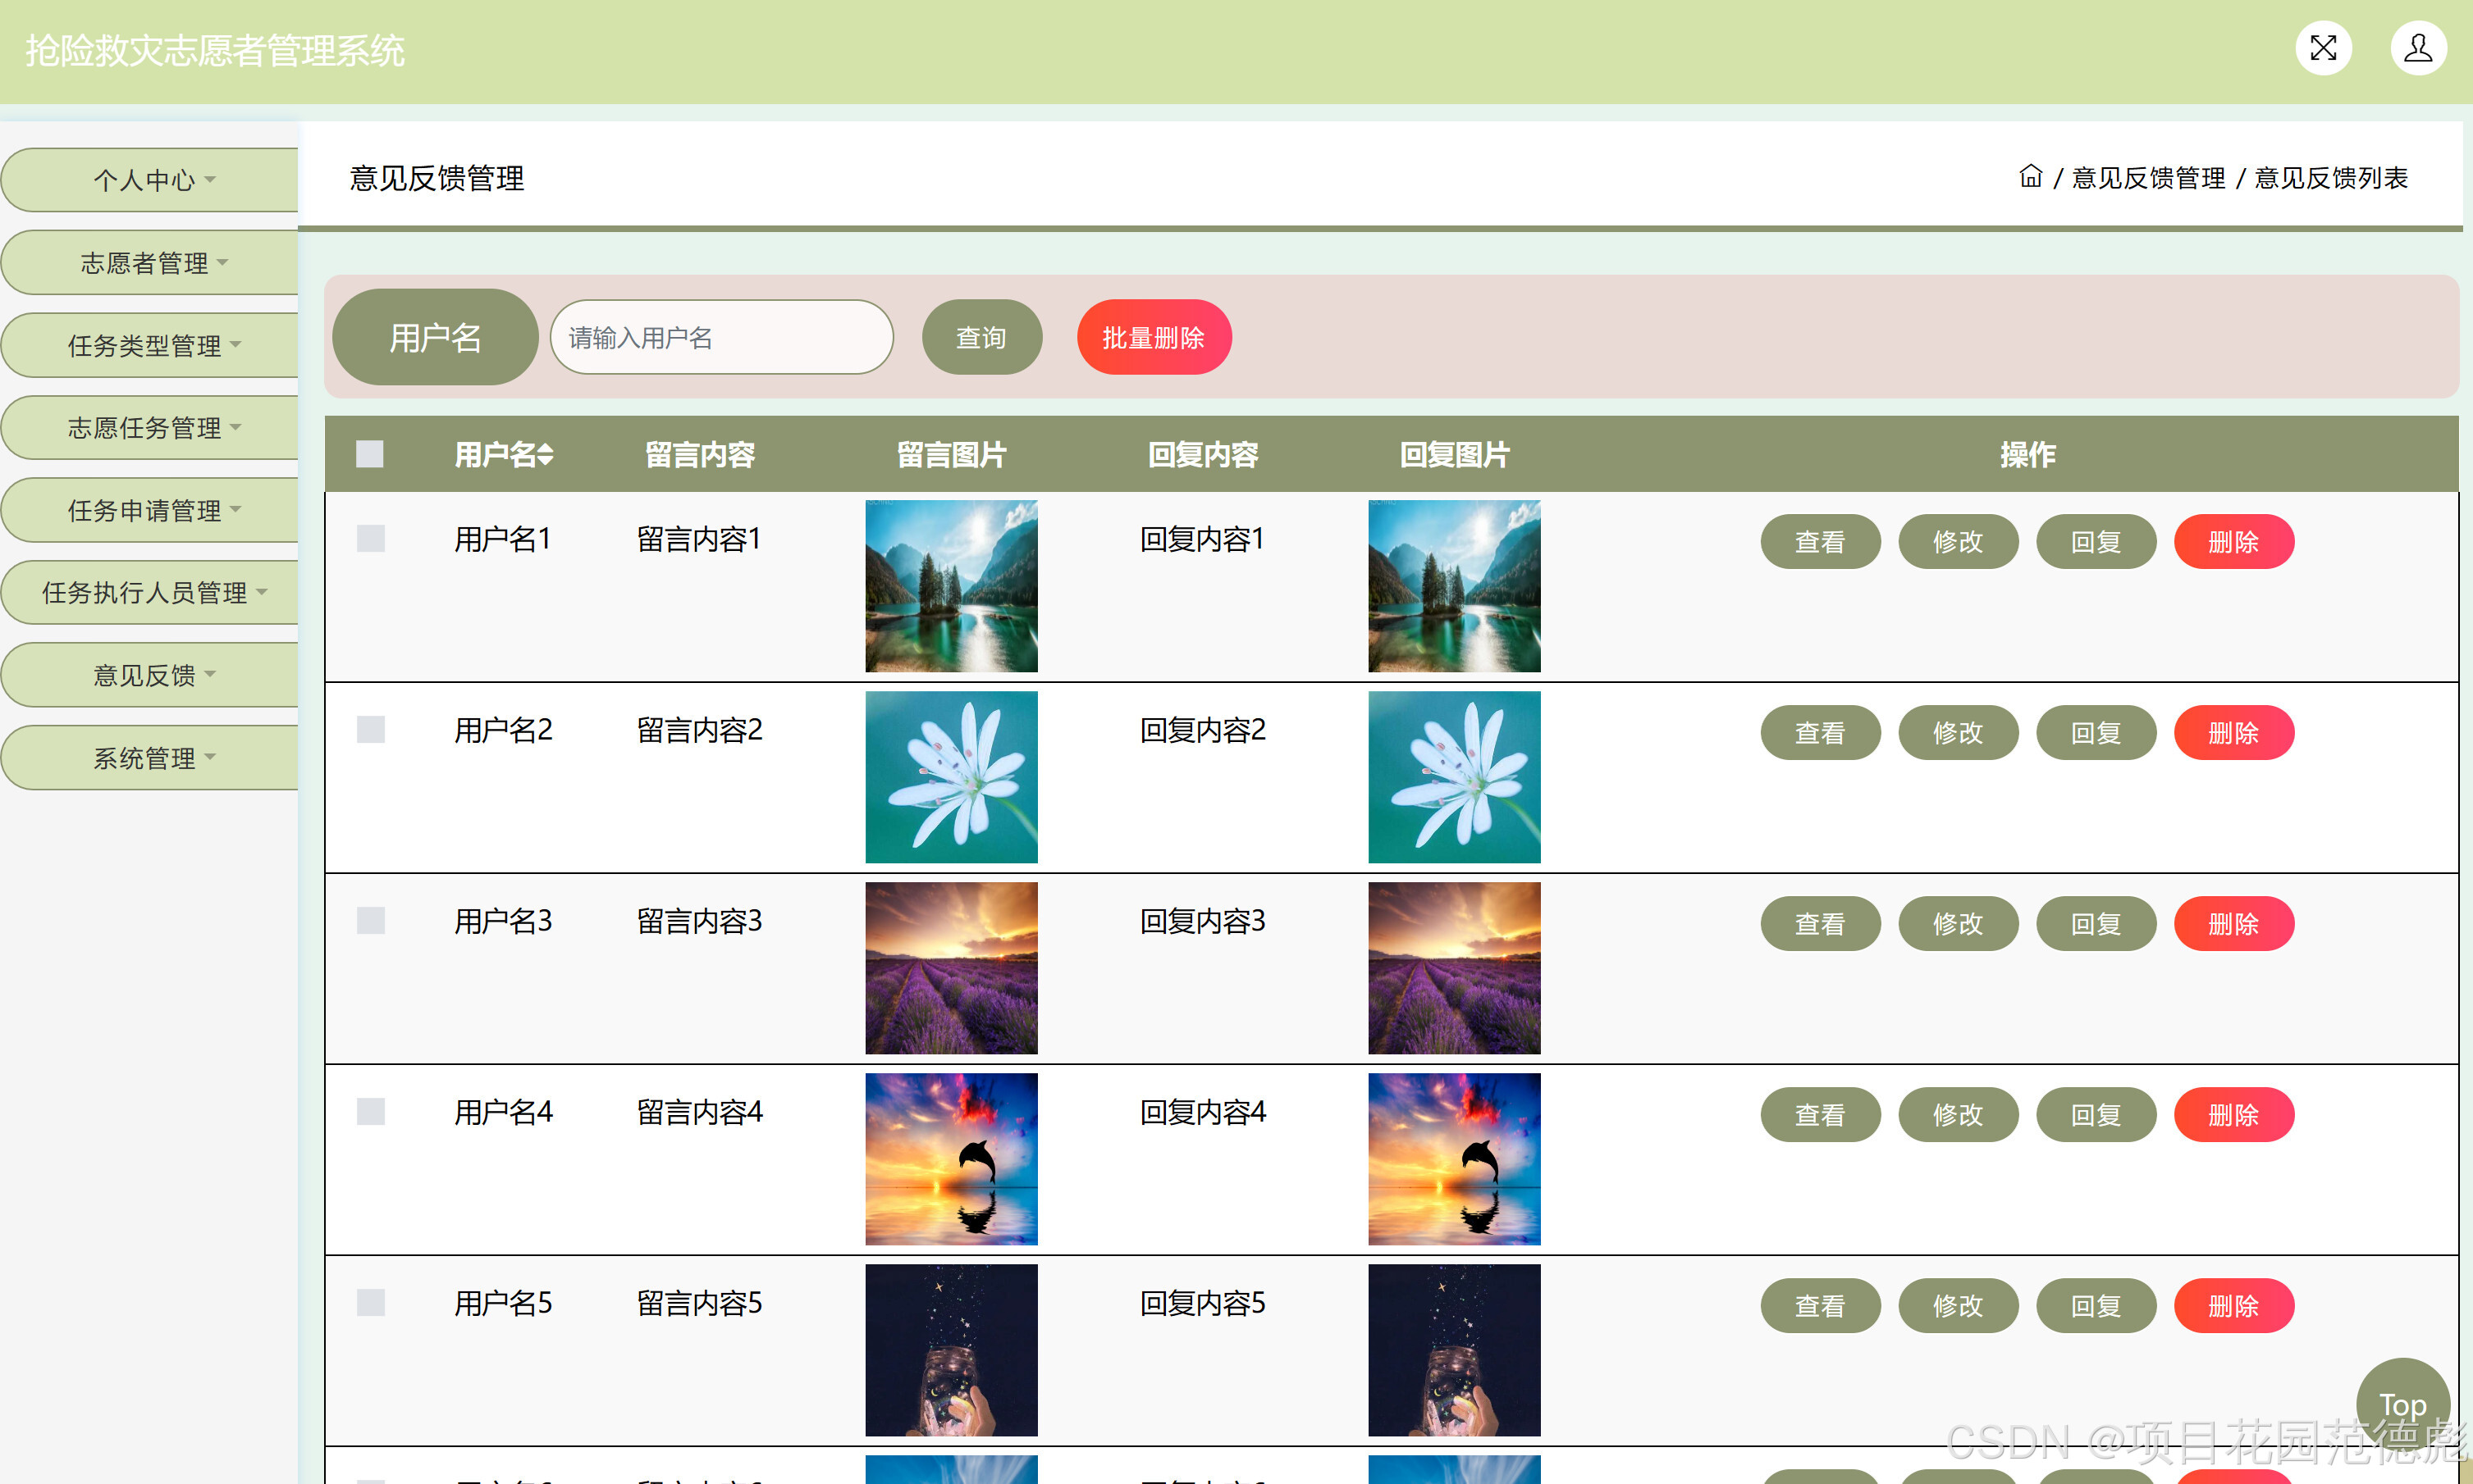
Task: Click the fullscreen icon in top bar
Action: [x=2324, y=47]
